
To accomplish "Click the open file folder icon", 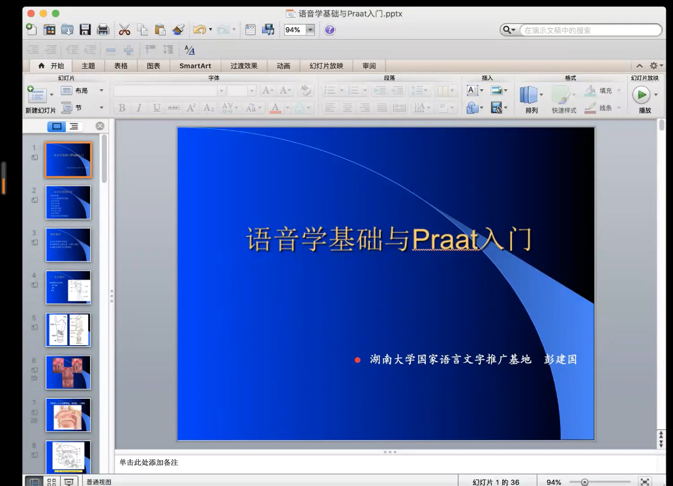I will coord(67,29).
